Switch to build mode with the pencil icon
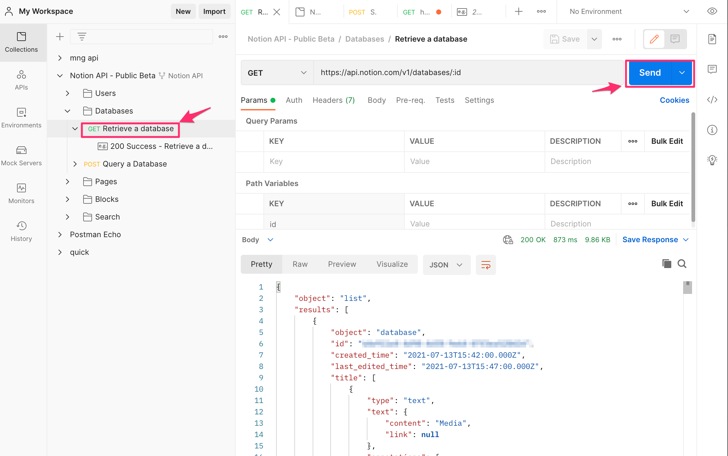 coord(654,39)
